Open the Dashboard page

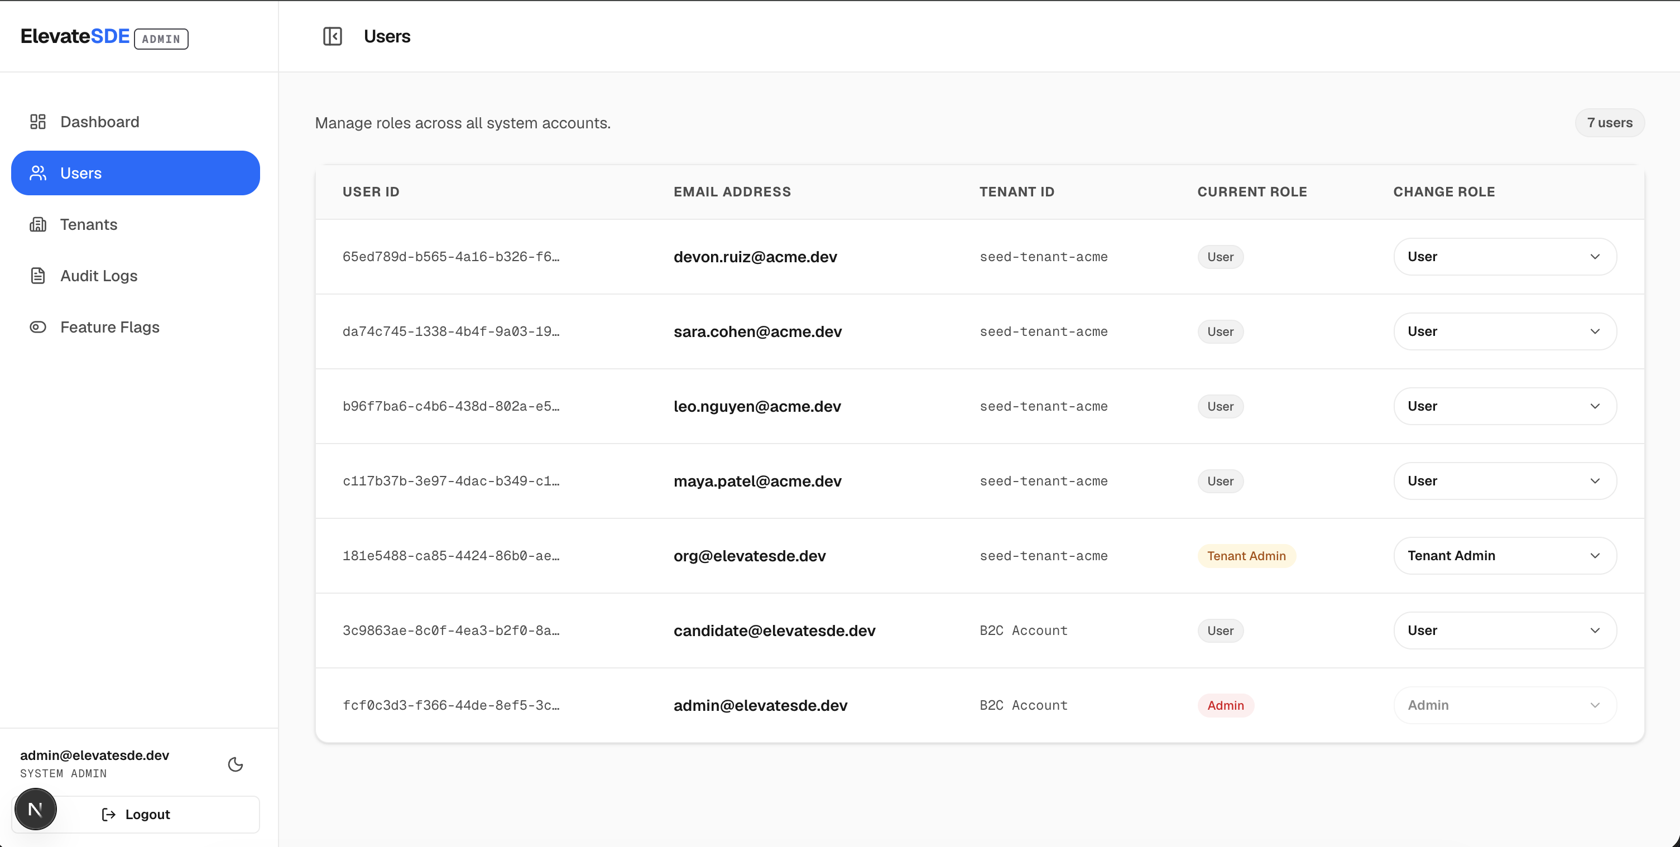(x=136, y=122)
